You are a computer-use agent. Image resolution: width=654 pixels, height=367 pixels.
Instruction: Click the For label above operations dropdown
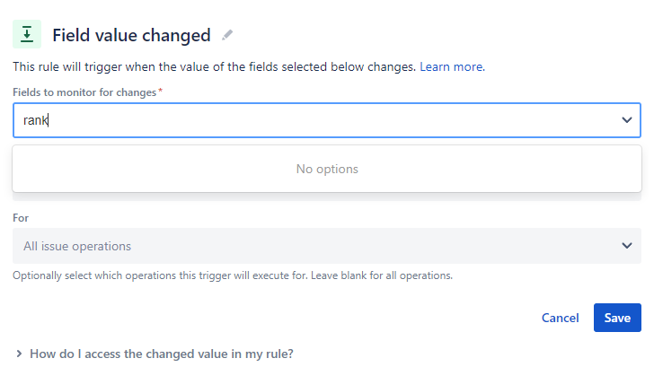click(x=21, y=218)
